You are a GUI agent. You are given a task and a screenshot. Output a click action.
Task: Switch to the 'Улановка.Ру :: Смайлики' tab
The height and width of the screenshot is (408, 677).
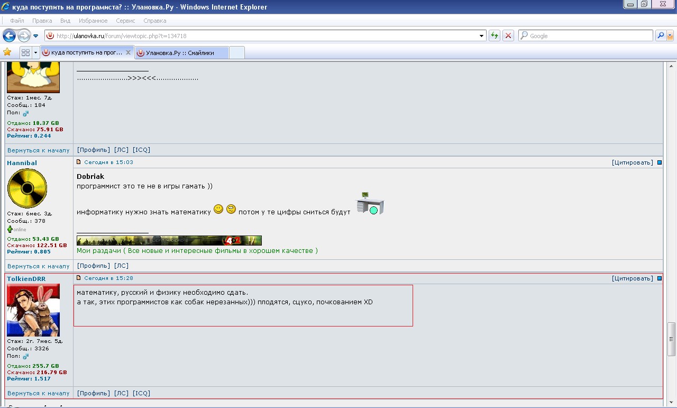[x=182, y=52]
